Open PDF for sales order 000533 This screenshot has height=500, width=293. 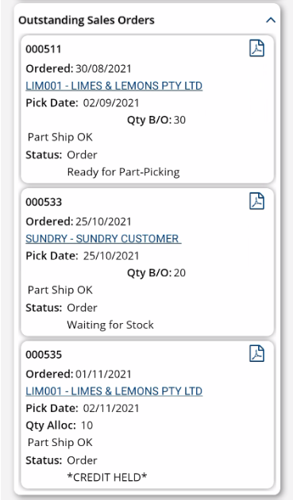256,201
